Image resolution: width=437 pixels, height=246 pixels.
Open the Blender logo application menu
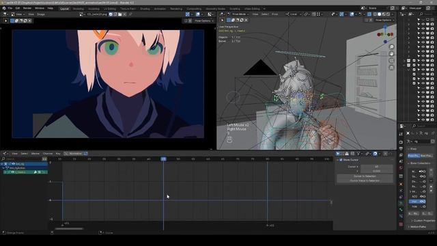(4, 8)
